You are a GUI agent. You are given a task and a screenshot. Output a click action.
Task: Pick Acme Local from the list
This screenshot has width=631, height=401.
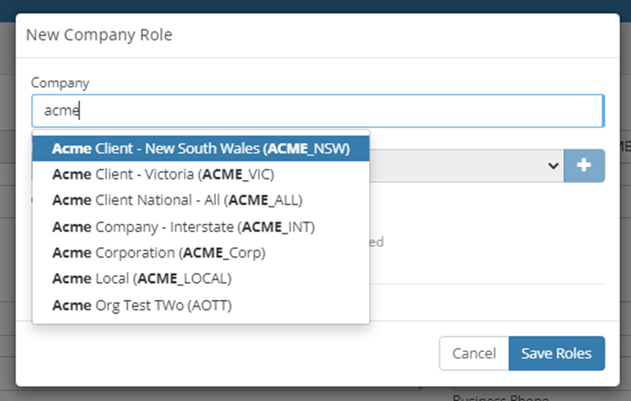142,278
